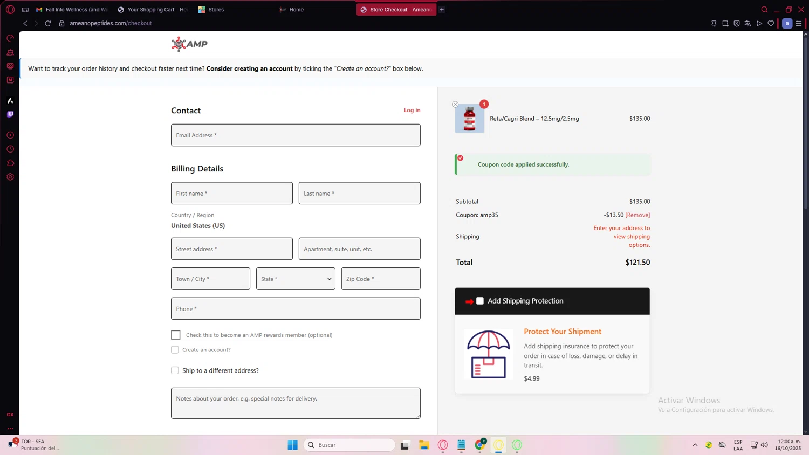Open GX Control speedometer icon in sidebar
Screen dimensions: 809x455
[x=10, y=38]
